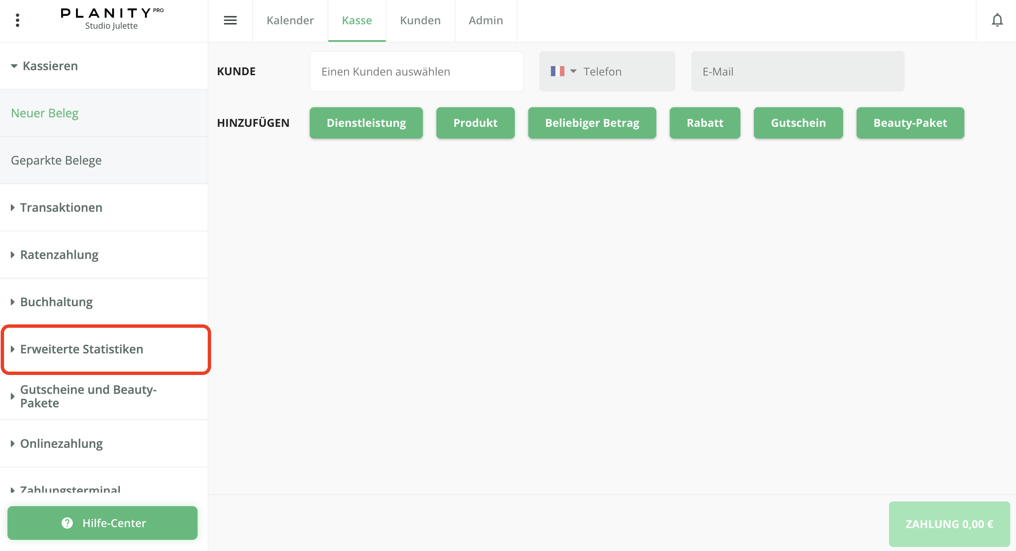Expand the Transaktionen section
Screen dimensions: 1016x551
(x=61, y=208)
